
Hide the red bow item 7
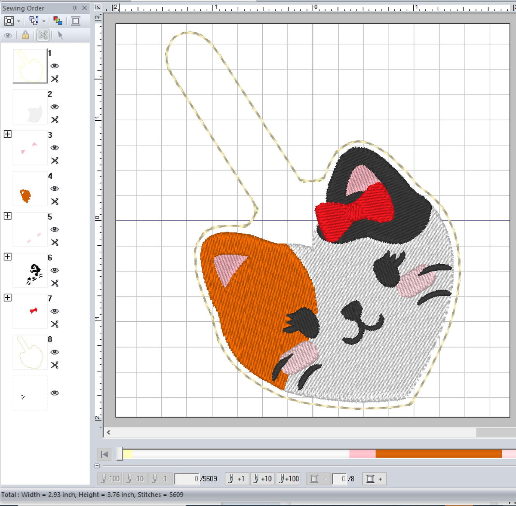(55, 311)
